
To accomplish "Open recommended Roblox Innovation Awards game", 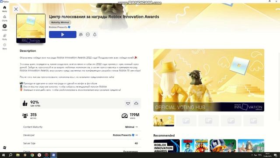I will 167,146.
